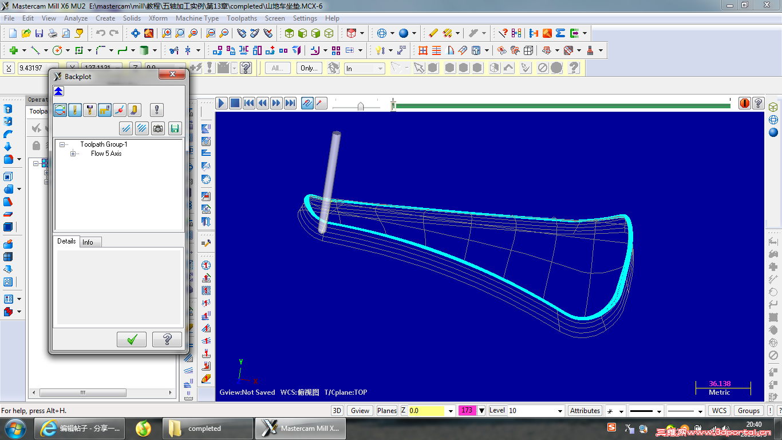Step backward in the backplot
782x440 pixels.
(263, 103)
